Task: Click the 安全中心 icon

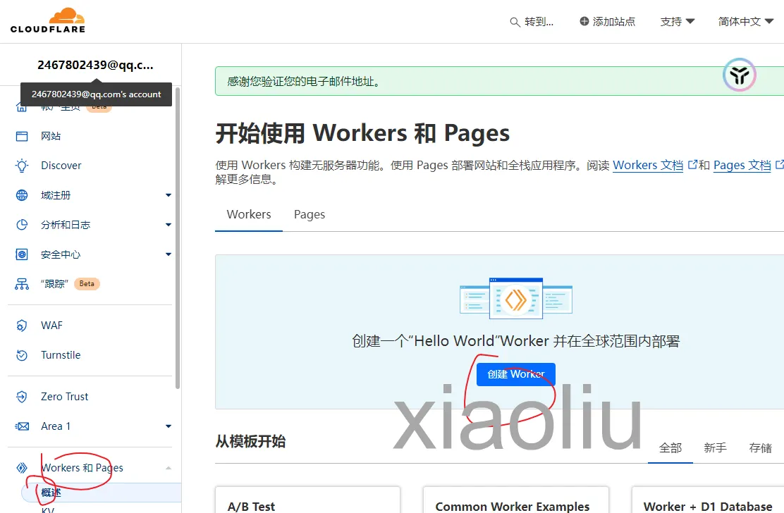Action: point(22,255)
